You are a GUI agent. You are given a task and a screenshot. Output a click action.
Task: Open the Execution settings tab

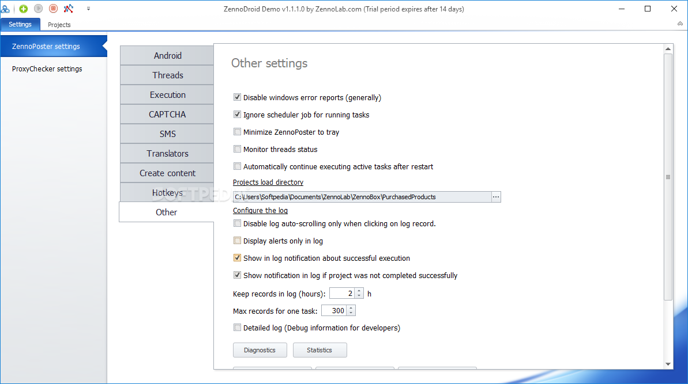(167, 94)
